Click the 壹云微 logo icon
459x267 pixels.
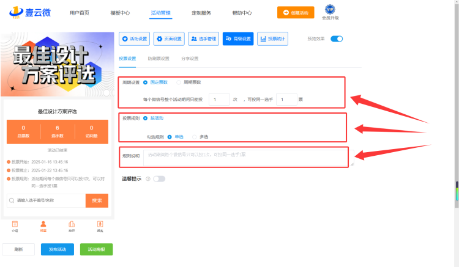16,13
